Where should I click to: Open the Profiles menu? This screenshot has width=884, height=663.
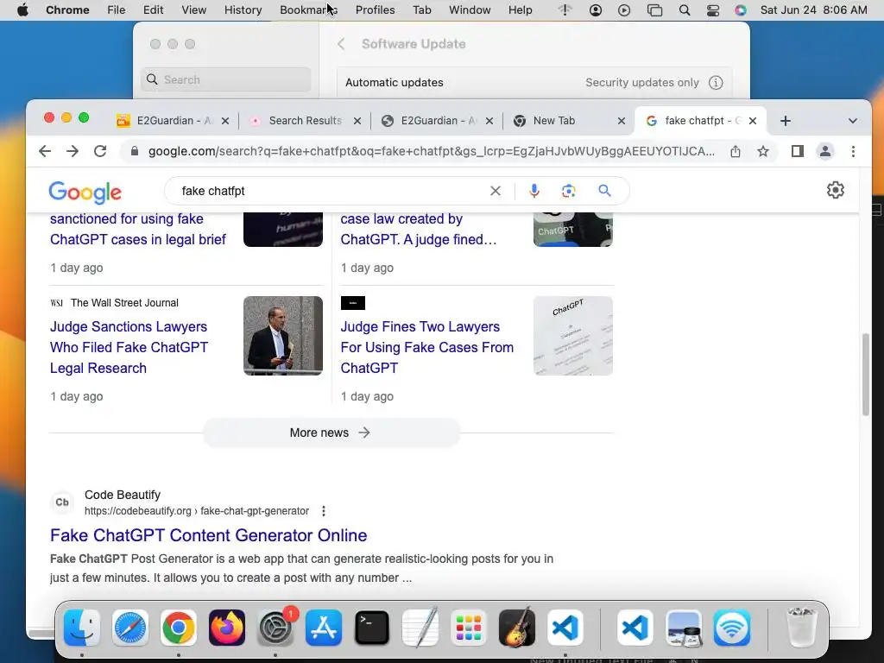pos(375,10)
